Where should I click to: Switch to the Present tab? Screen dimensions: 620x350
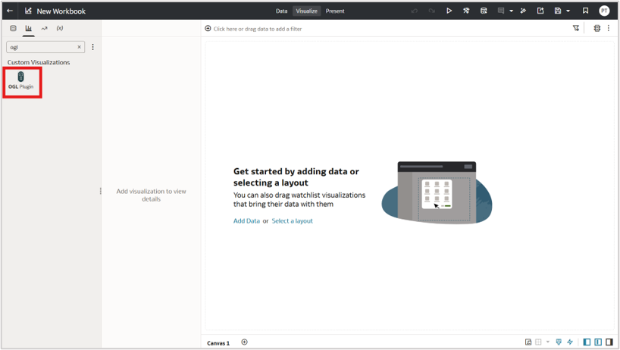(335, 11)
